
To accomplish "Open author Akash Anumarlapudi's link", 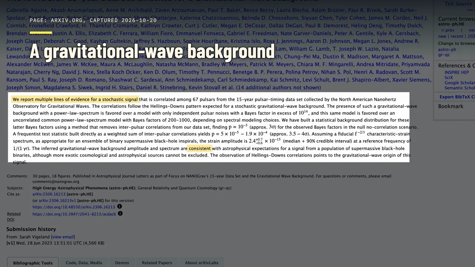I will coord(77,10).
